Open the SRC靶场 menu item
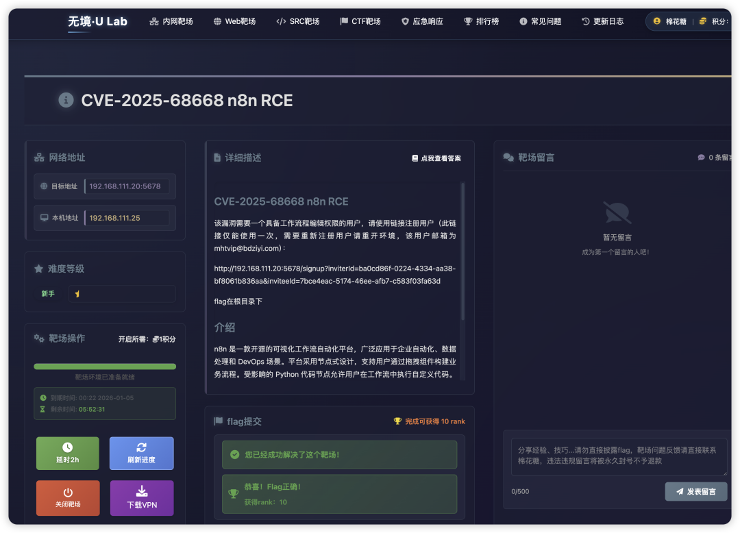 (298, 21)
